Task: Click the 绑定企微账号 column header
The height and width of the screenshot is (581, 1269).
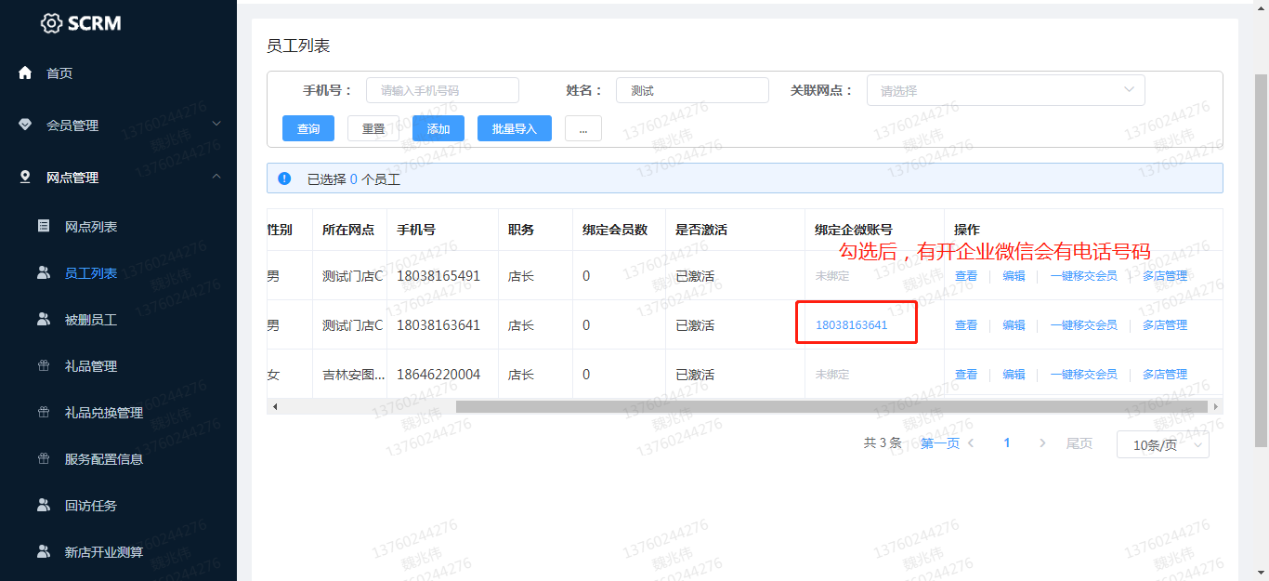Action: [x=854, y=230]
